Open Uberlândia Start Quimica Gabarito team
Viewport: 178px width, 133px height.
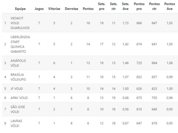click(20, 44)
